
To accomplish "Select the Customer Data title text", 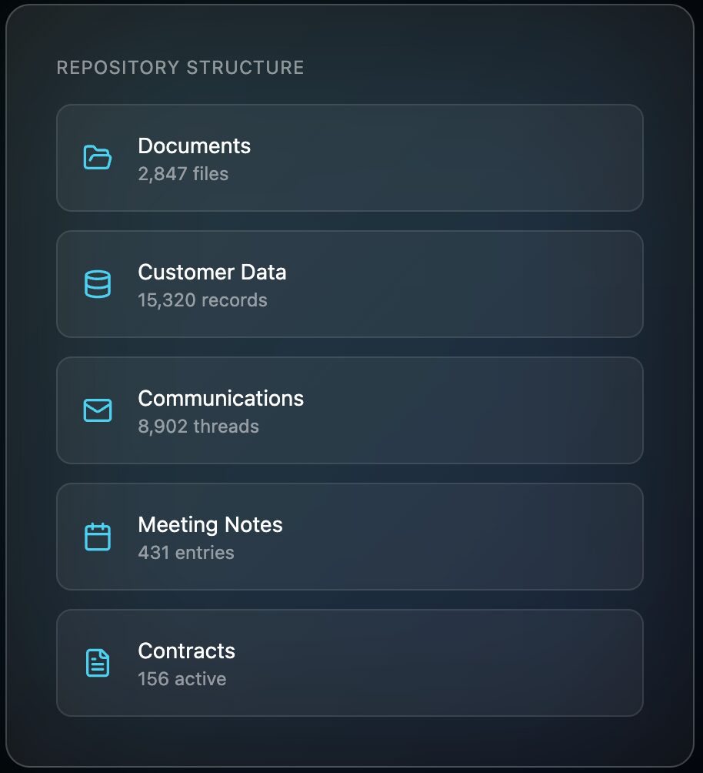I will pos(212,272).
